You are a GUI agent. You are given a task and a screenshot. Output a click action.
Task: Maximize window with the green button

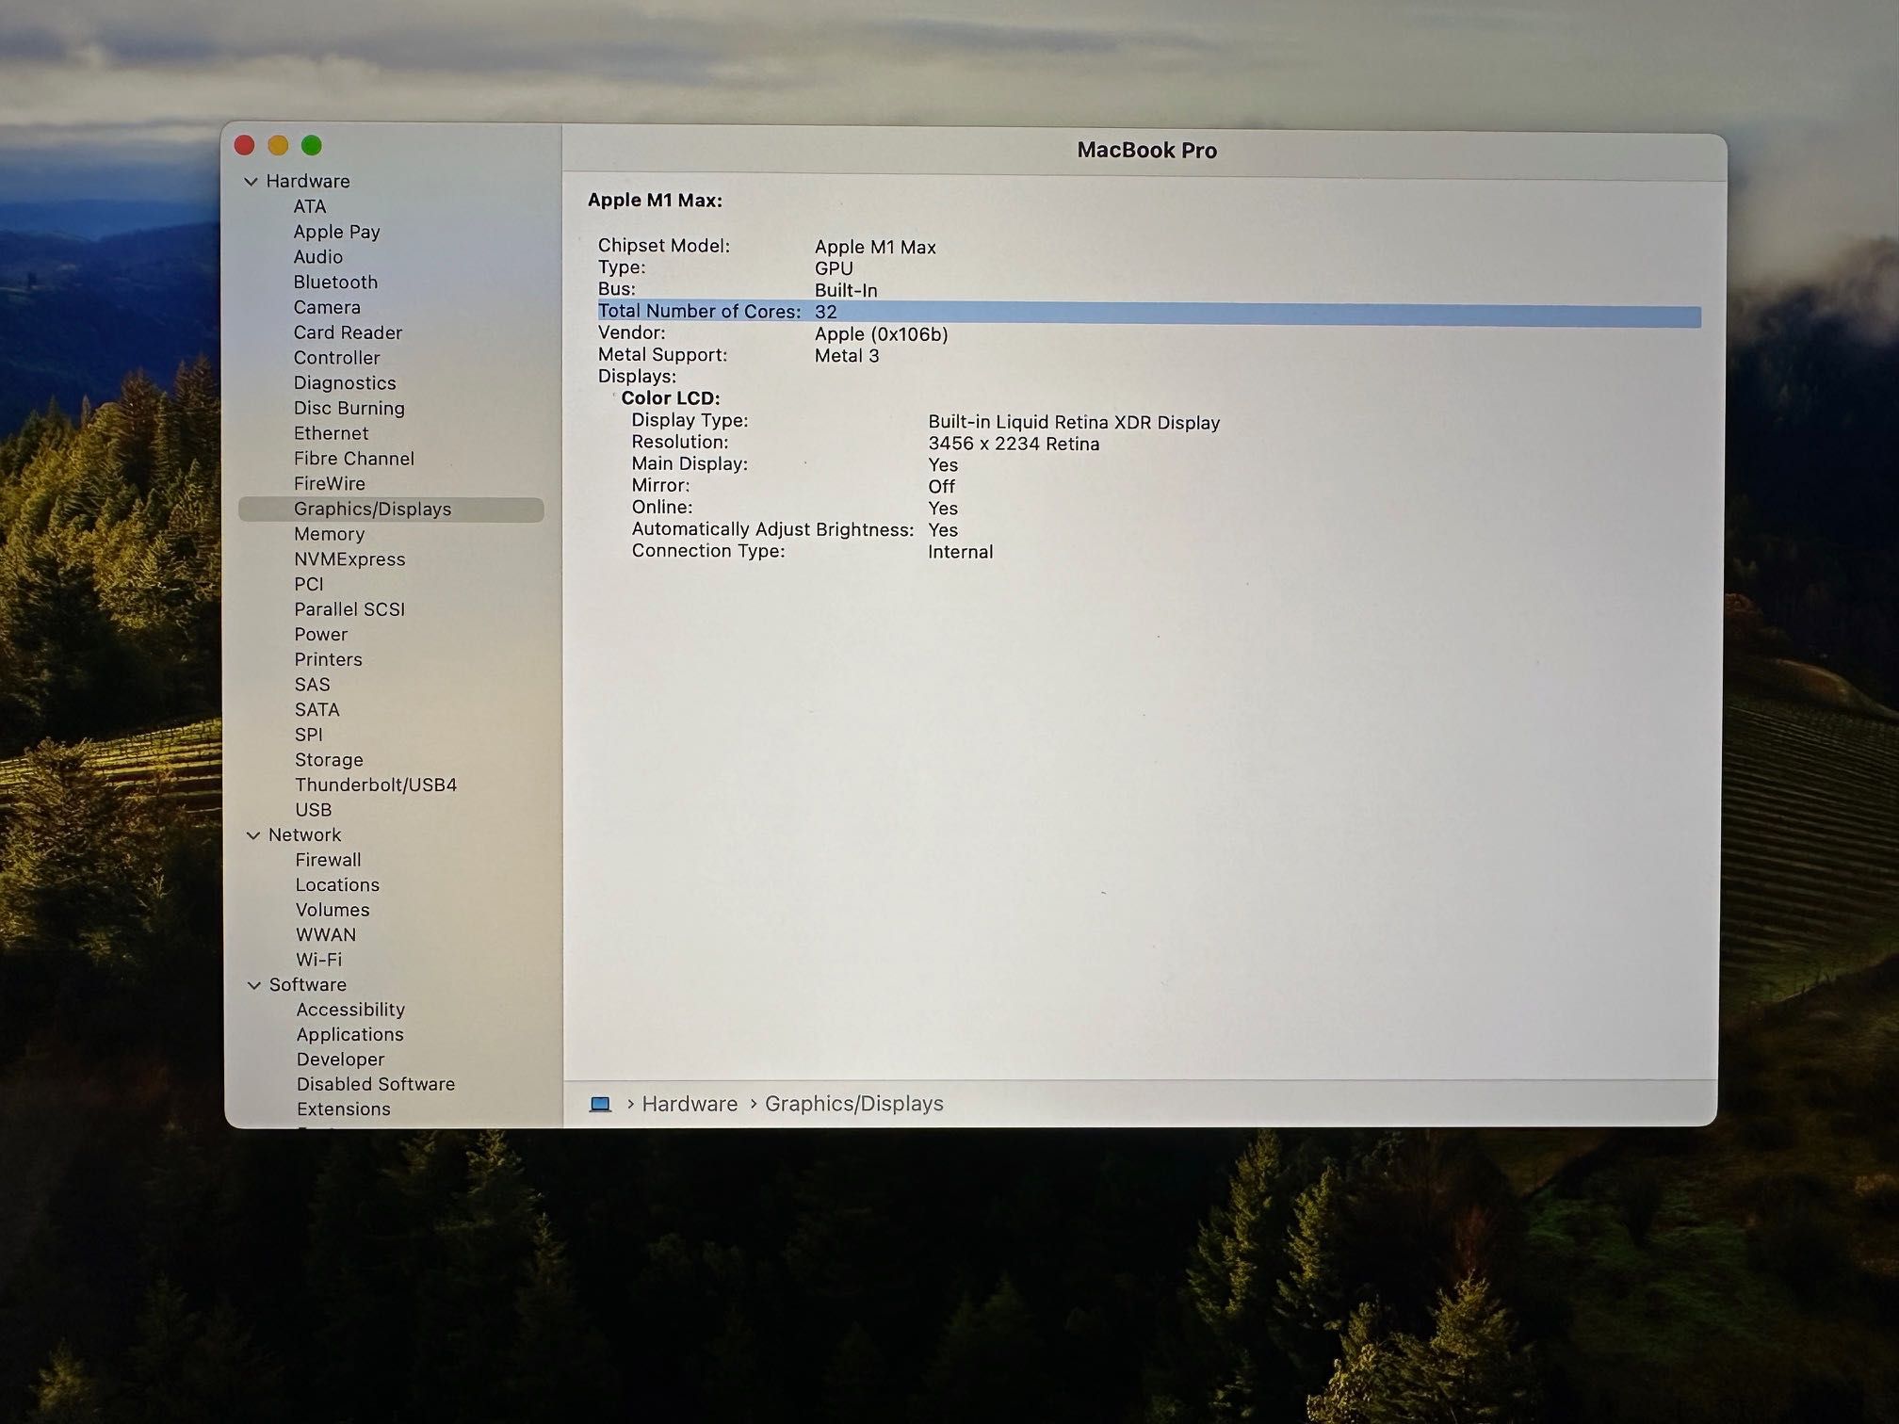312,145
